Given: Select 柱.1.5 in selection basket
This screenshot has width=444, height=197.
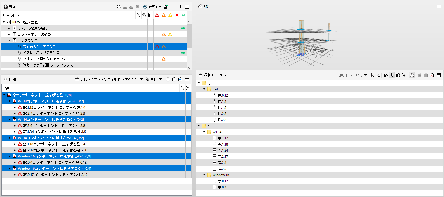Looking at the screenshot, I should tap(320, 107).
